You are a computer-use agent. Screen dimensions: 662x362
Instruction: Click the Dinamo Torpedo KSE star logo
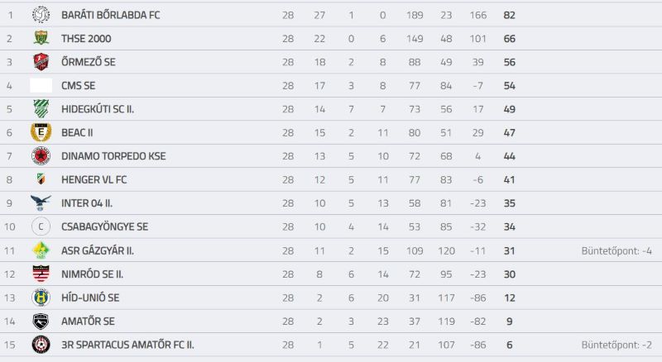(41, 156)
